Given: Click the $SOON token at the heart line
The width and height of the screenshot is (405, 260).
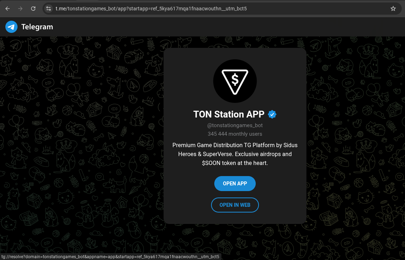Looking at the screenshot, I should (235, 163).
